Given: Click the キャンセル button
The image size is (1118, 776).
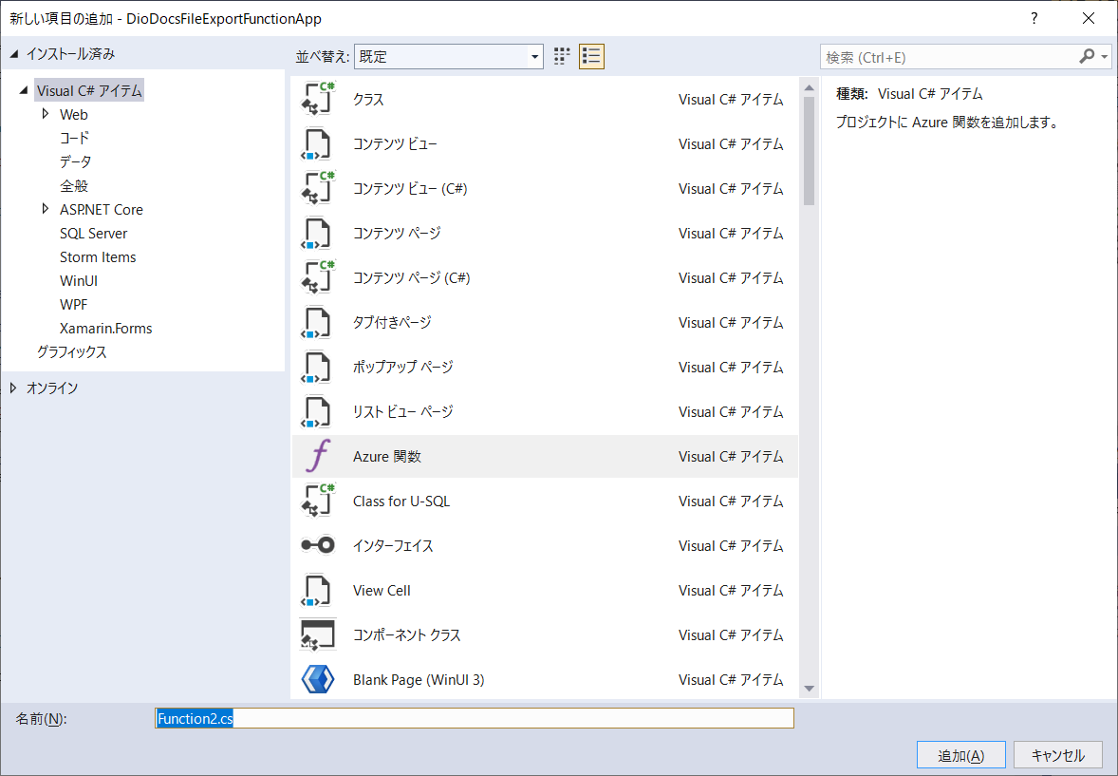Looking at the screenshot, I should [1058, 755].
